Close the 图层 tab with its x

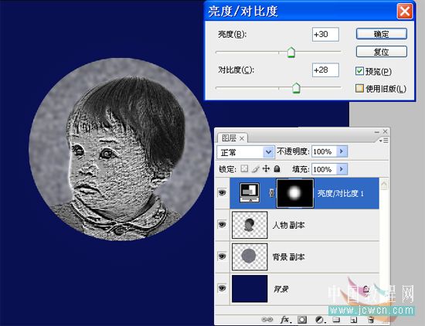242,138
